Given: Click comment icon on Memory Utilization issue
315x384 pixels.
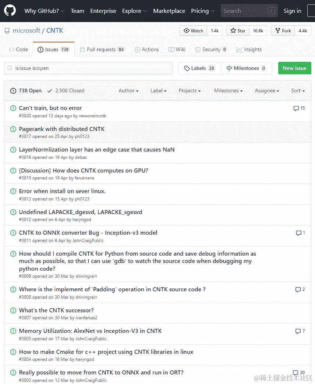Looking at the screenshot, I should tap(298, 331).
